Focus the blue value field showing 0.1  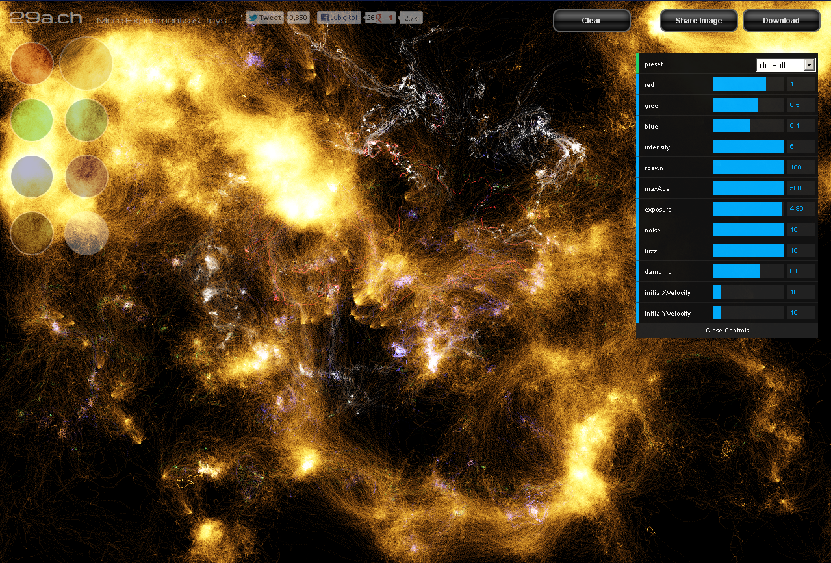(801, 126)
